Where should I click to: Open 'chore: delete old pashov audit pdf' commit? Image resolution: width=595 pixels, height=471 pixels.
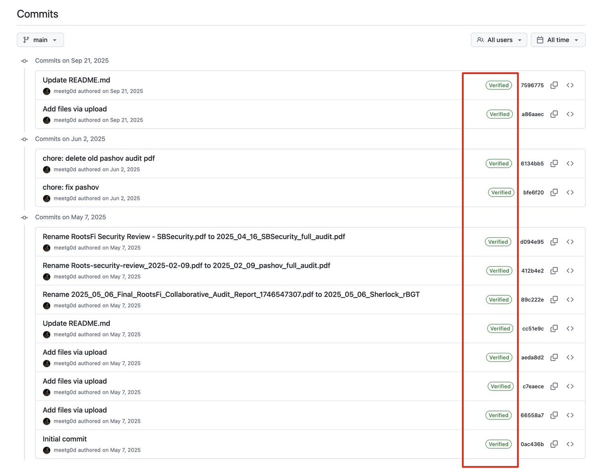coord(99,158)
